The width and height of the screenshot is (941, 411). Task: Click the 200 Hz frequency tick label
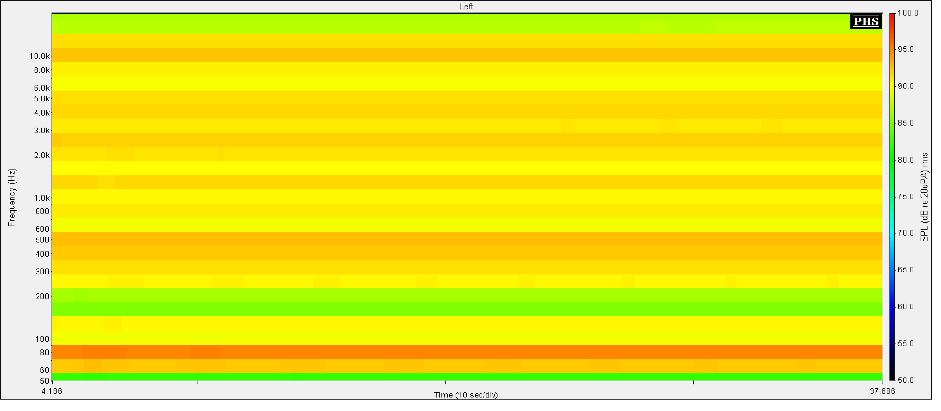coord(42,296)
